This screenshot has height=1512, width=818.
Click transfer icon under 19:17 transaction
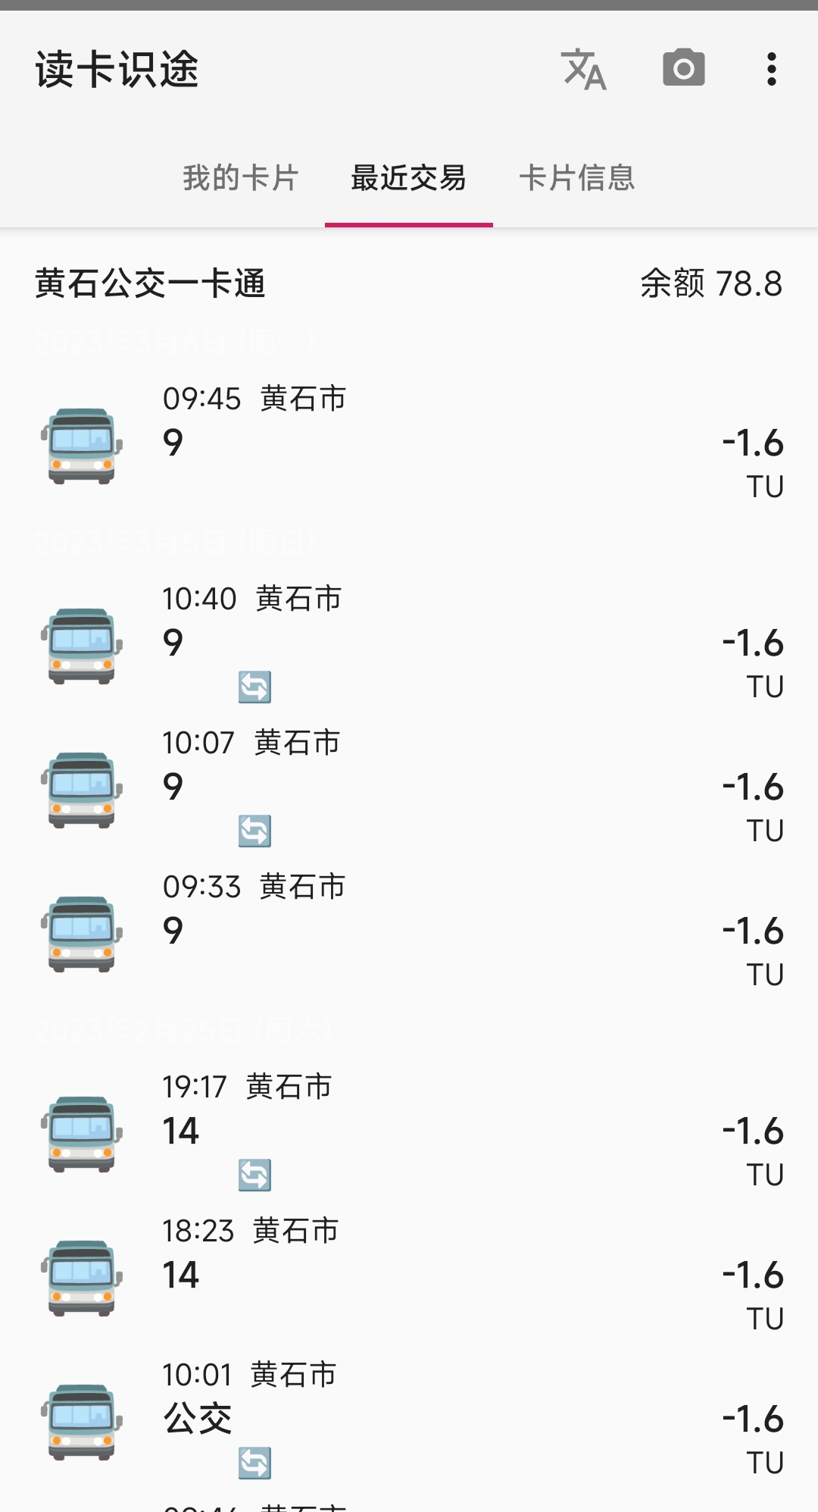pos(254,1175)
